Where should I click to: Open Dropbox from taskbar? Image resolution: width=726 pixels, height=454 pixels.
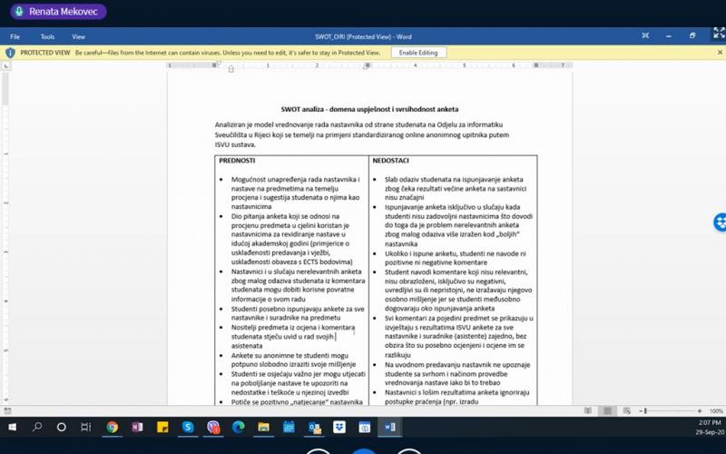click(x=339, y=427)
